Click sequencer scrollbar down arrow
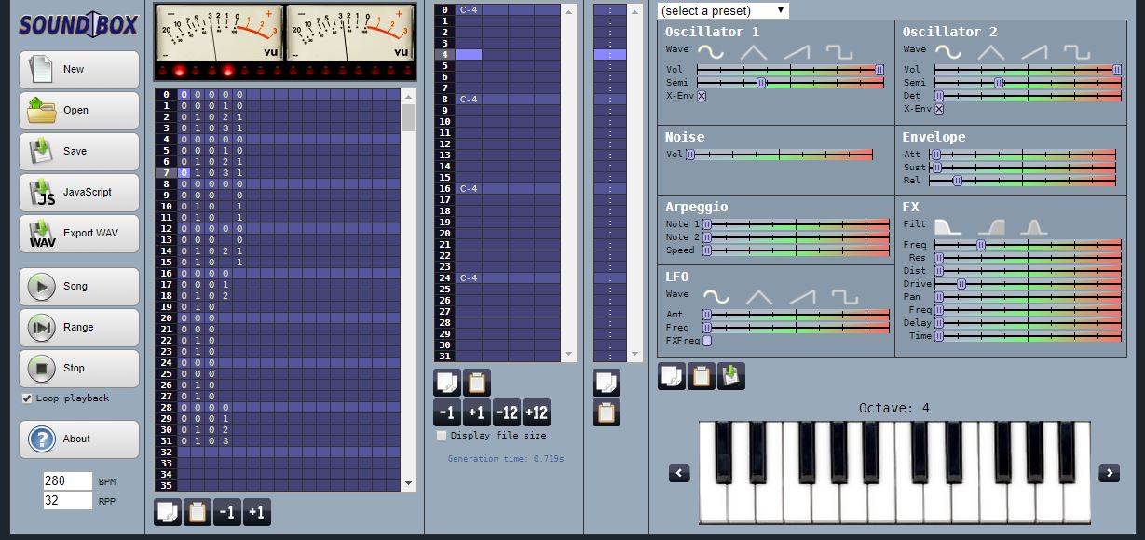 click(409, 484)
